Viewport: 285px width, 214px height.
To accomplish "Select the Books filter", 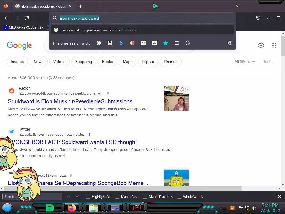I will click(107, 62).
